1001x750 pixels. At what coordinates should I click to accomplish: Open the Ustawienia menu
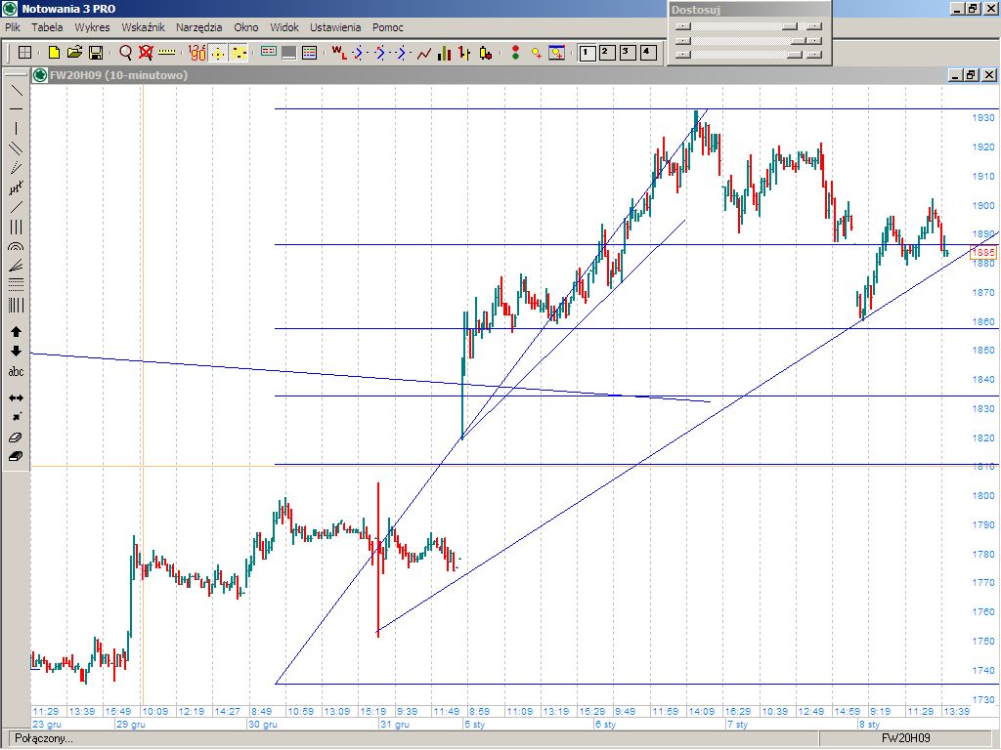[x=335, y=27]
